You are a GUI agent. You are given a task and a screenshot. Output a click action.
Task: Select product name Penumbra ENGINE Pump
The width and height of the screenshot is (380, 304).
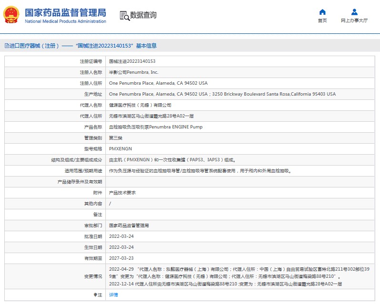[x=155, y=127]
